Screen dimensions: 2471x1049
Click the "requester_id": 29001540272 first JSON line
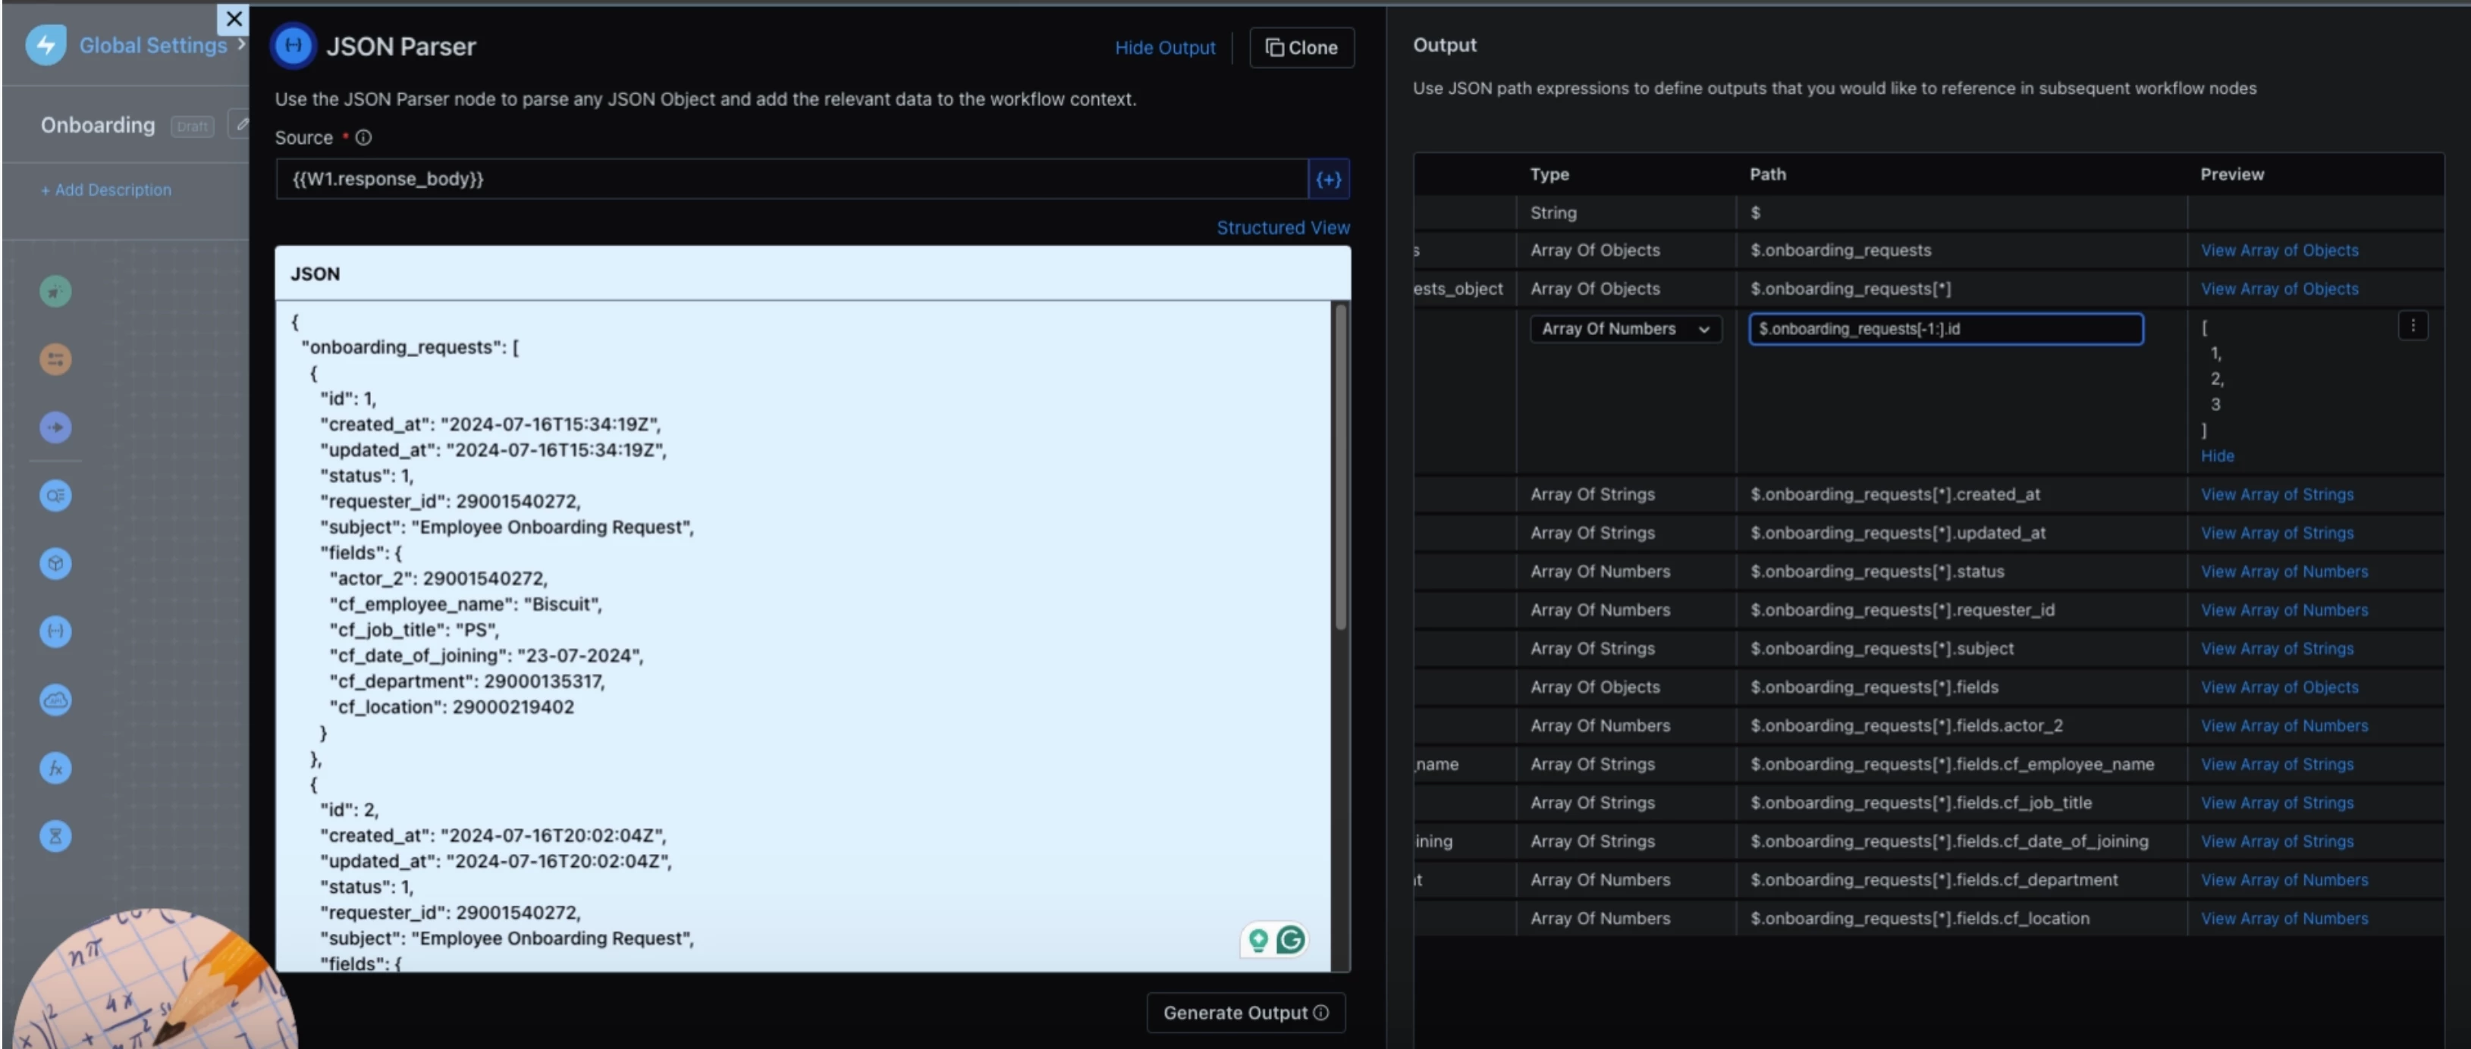(450, 502)
